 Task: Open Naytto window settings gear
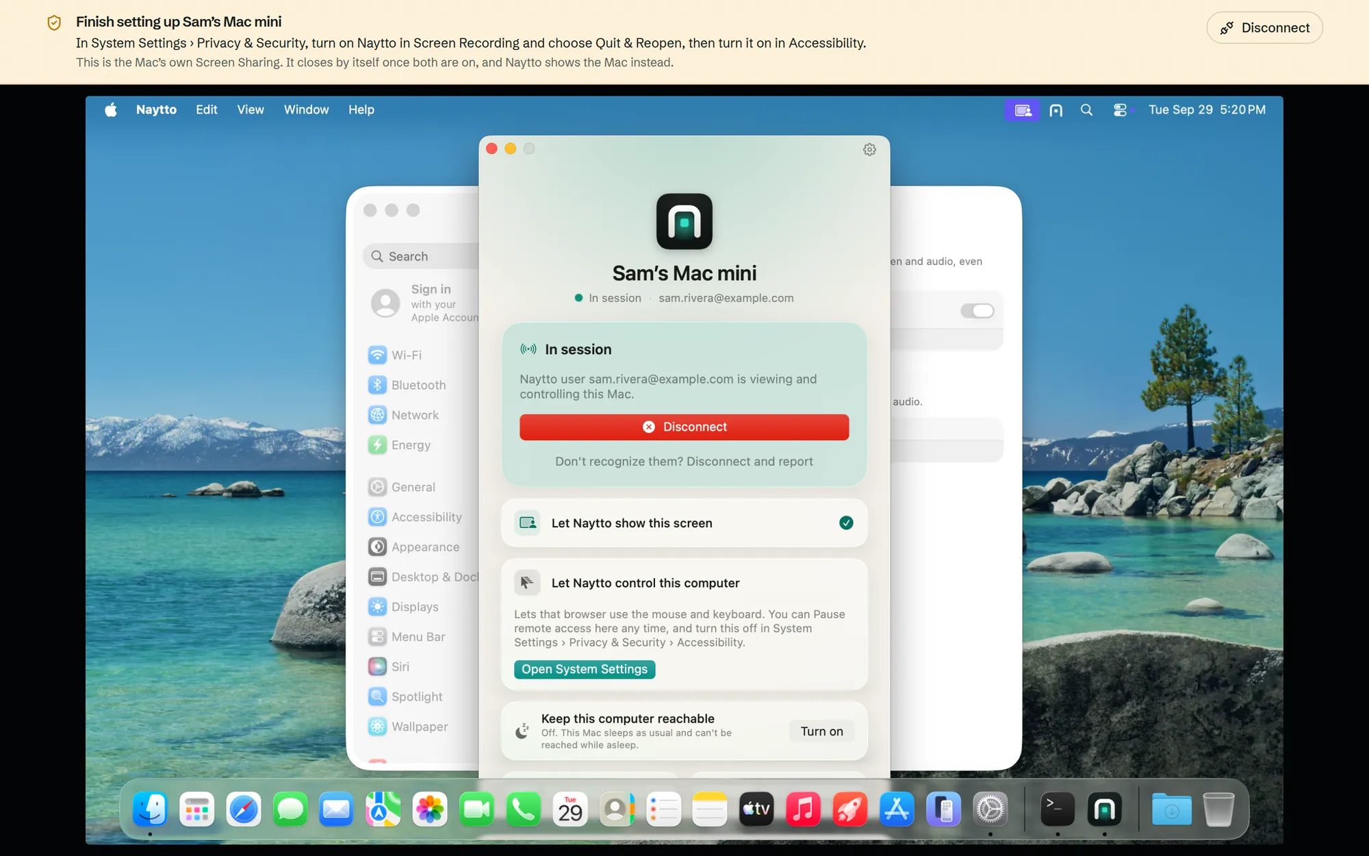pos(869,149)
